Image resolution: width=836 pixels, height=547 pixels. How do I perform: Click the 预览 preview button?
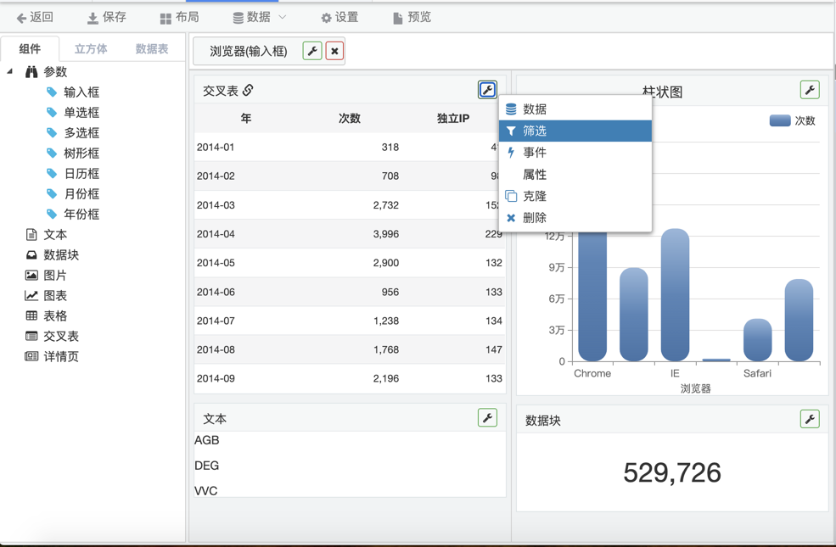tap(412, 17)
